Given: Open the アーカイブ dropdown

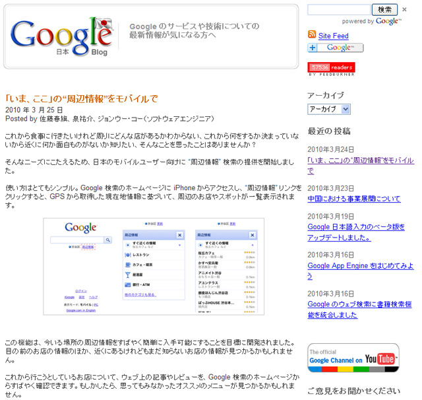Looking at the screenshot, I should point(329,109).
